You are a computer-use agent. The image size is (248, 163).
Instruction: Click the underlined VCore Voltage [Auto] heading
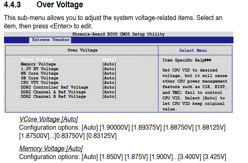pos(49,119)
